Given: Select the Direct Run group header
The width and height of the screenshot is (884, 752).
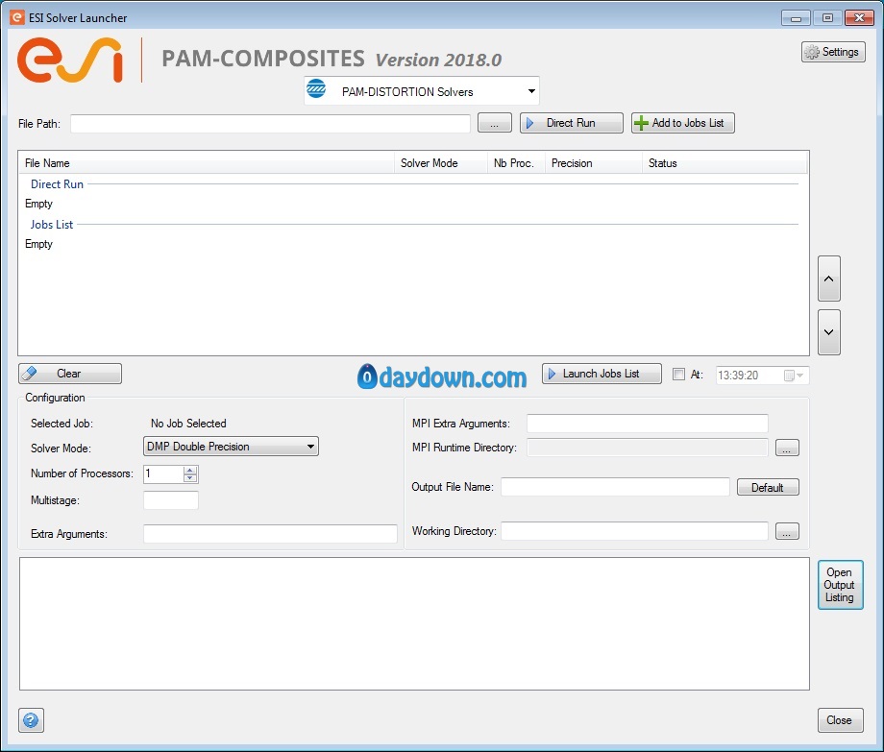Looking at the screenshot, I should (57, 184).
